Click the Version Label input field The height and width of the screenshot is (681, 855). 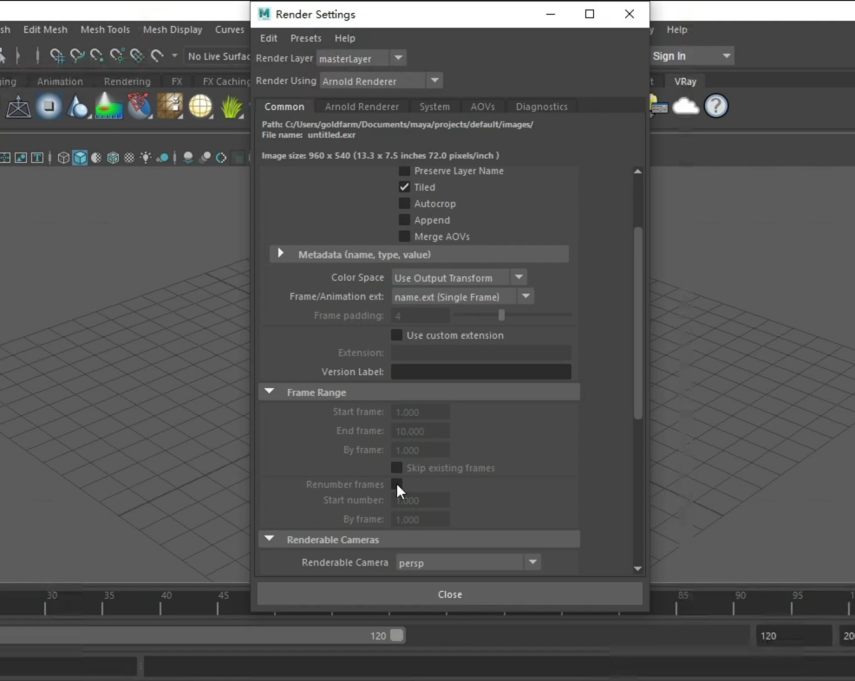click(x=480, y=372)
